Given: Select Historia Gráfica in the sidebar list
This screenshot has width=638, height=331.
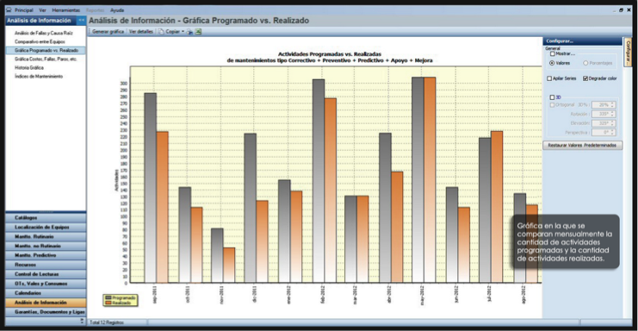Looking at the screenshot, I should pos(29,67).
